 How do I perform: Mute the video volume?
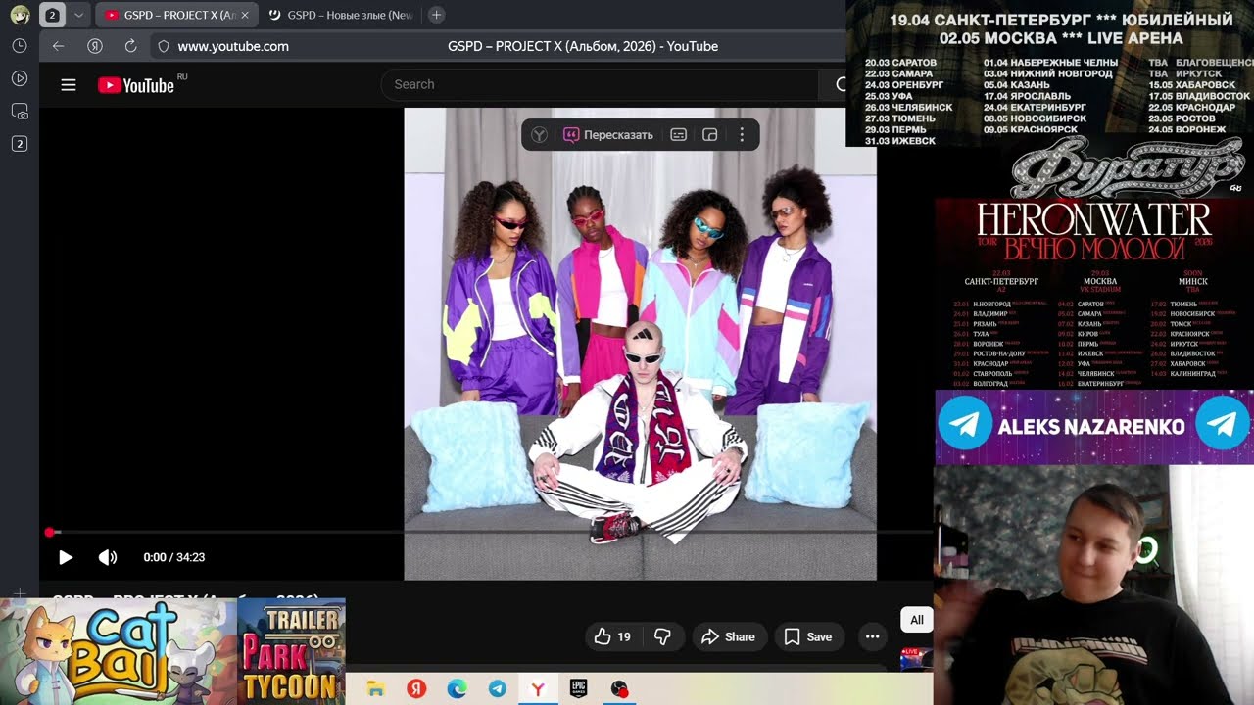click(x=108, y=557)
